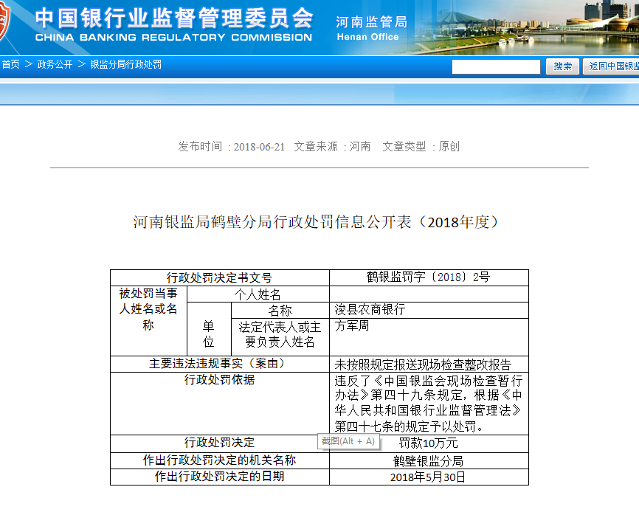Viewport: 639px width, 515px height.
Task: Click the 河南监管局 Henan Office label
Action: coord(370,28)
